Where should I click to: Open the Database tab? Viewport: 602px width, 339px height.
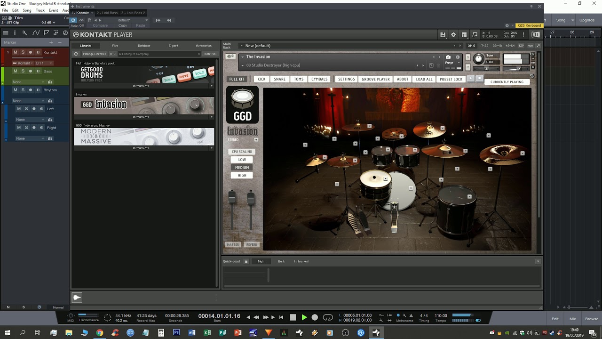click(x=144, y=46)
